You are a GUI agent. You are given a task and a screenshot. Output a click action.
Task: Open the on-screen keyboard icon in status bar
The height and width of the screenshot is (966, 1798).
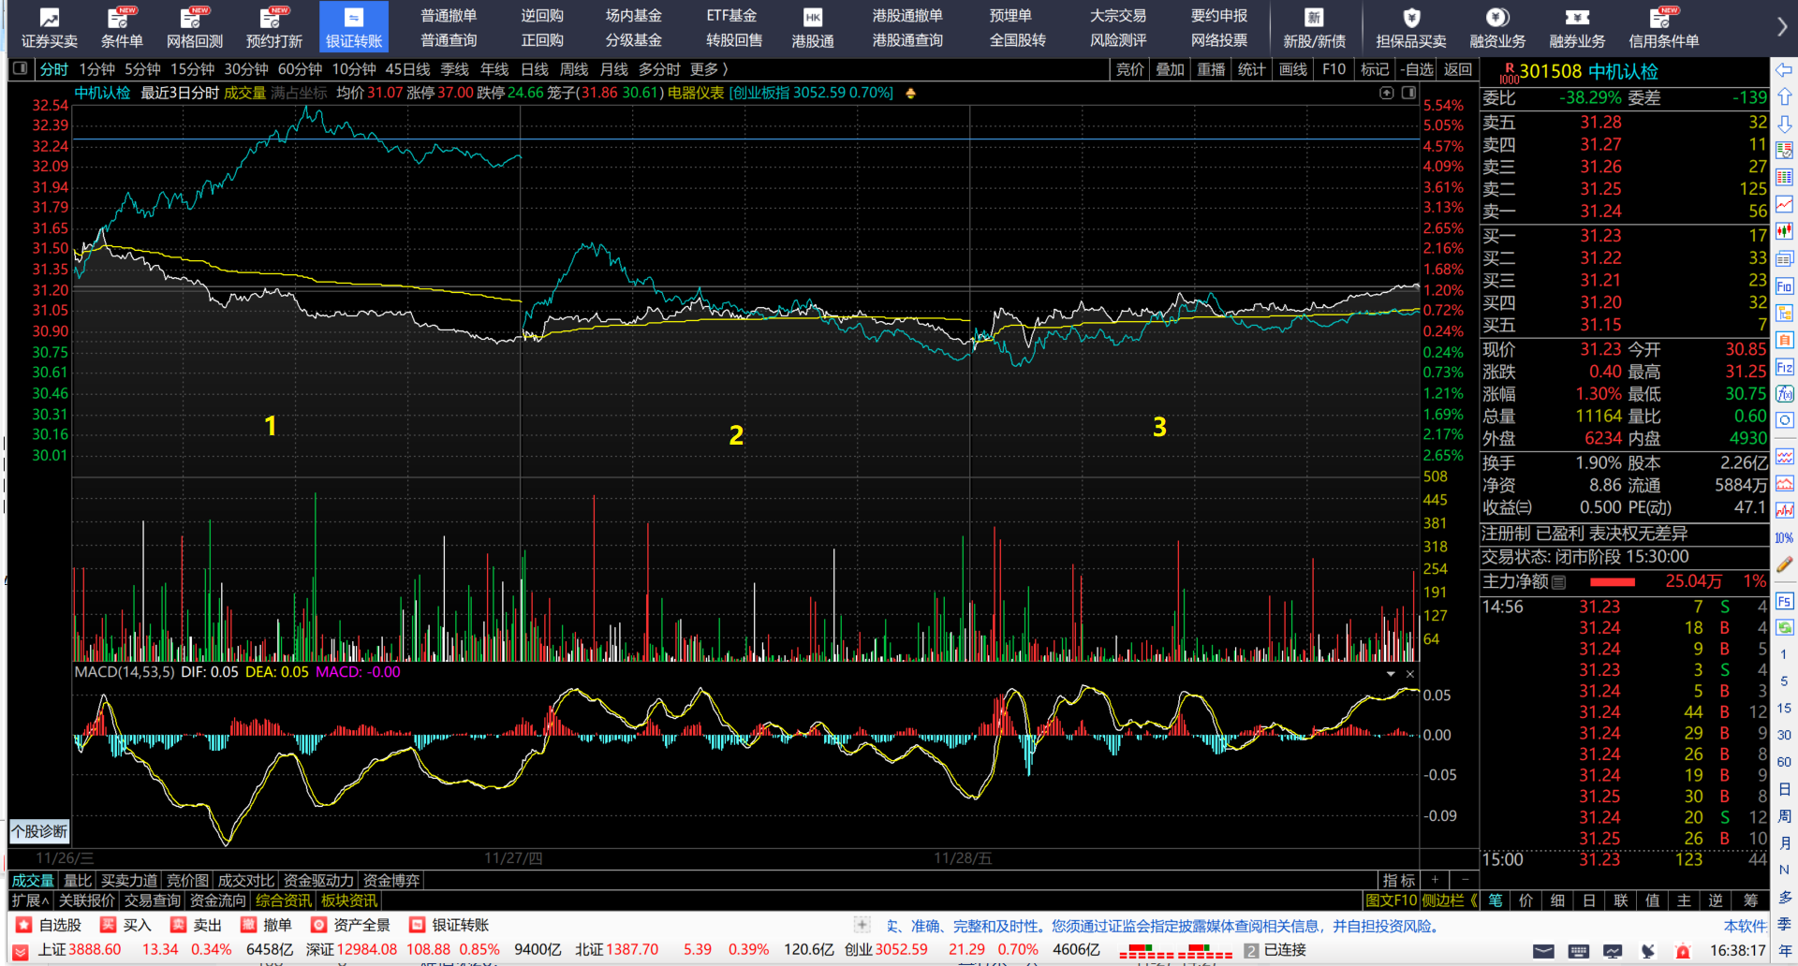pos(1579,951)
